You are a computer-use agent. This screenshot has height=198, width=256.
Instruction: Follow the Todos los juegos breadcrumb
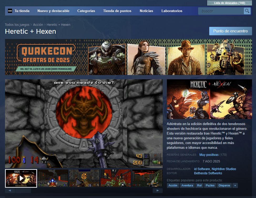[17, 25]
